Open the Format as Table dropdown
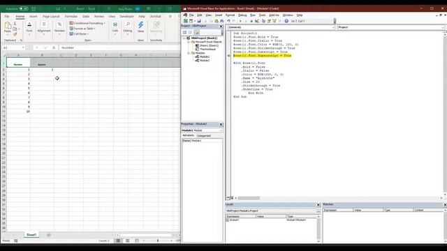Image resolution: width=447 pixels, height=251 pixels. [x=82, y=29]
